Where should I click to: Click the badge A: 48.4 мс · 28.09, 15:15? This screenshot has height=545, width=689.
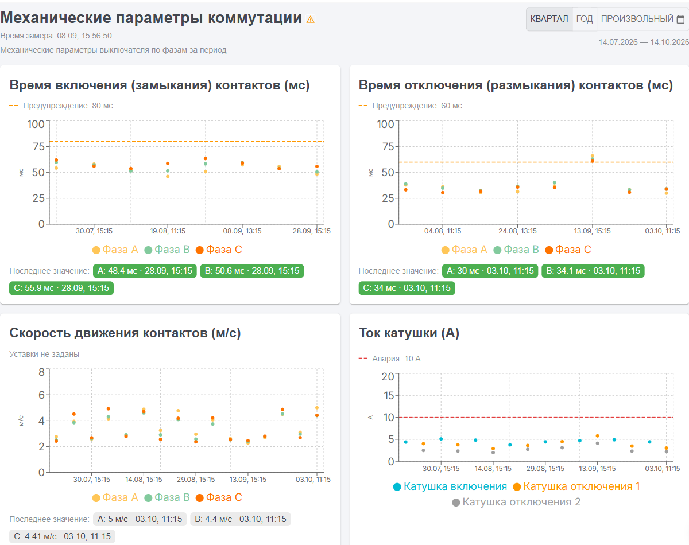145,271
